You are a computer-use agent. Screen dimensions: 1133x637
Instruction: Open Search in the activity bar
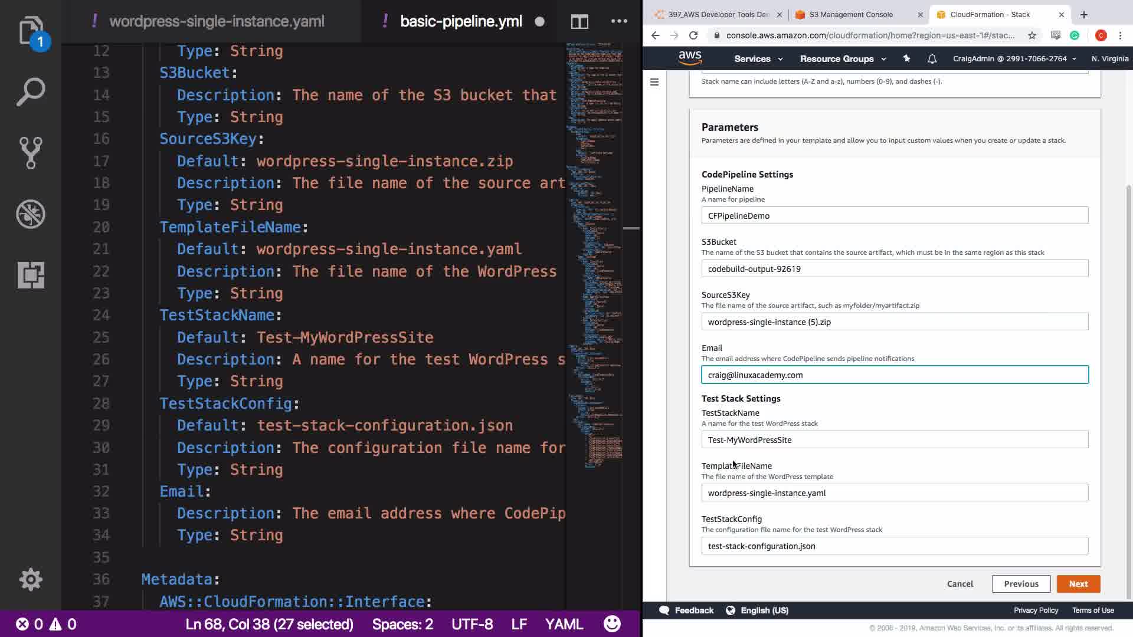(31, 92)
